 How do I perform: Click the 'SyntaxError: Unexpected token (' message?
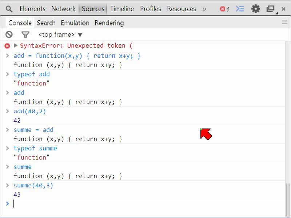coord(76,46)
